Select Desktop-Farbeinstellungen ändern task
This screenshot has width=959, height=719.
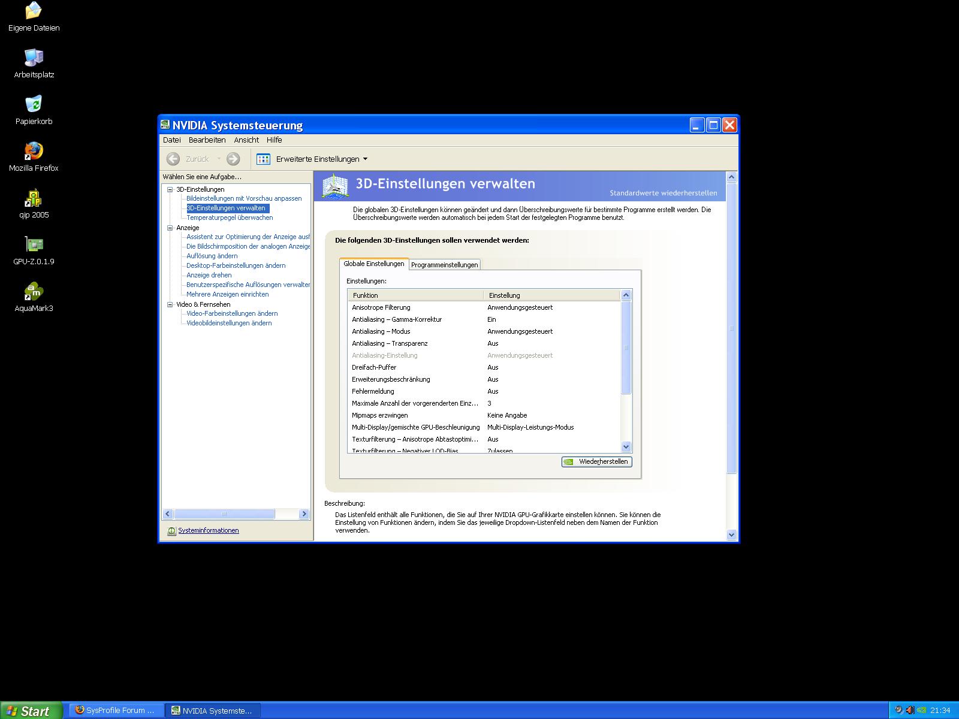click(x=236, y=265)
